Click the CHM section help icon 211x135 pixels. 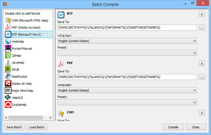click(61, 114)
